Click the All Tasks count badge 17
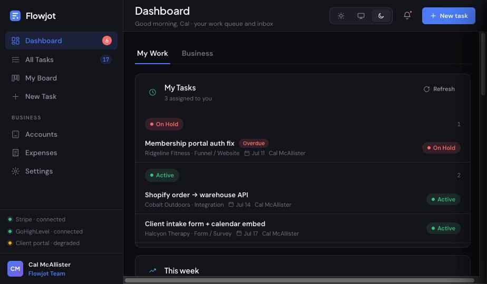Viewport: 487px width, 284px height. (105, 59)
